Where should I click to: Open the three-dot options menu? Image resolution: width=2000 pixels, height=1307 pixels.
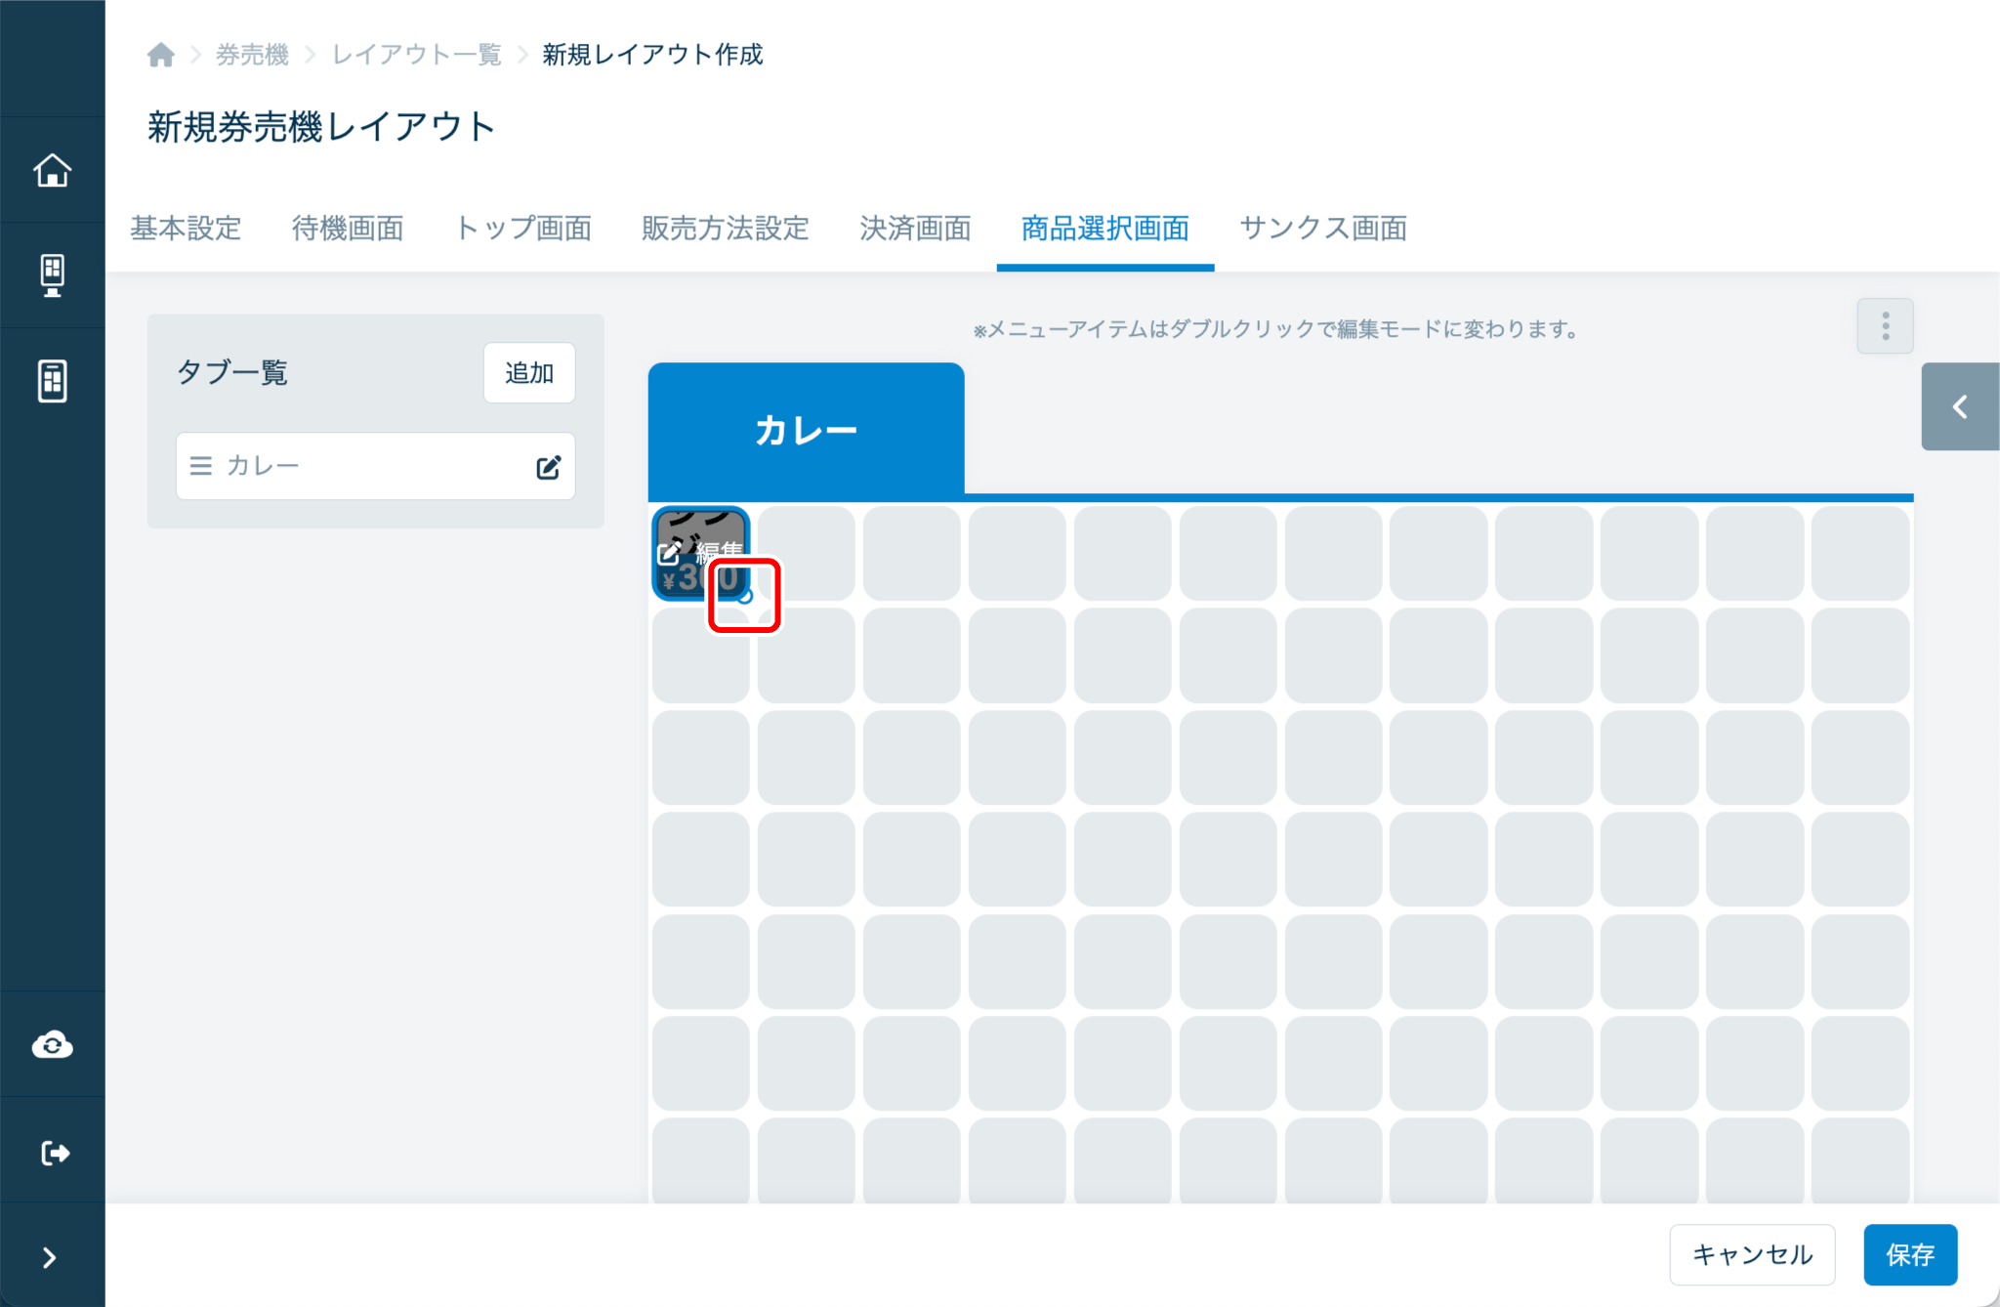click(x=1885, y=326)
